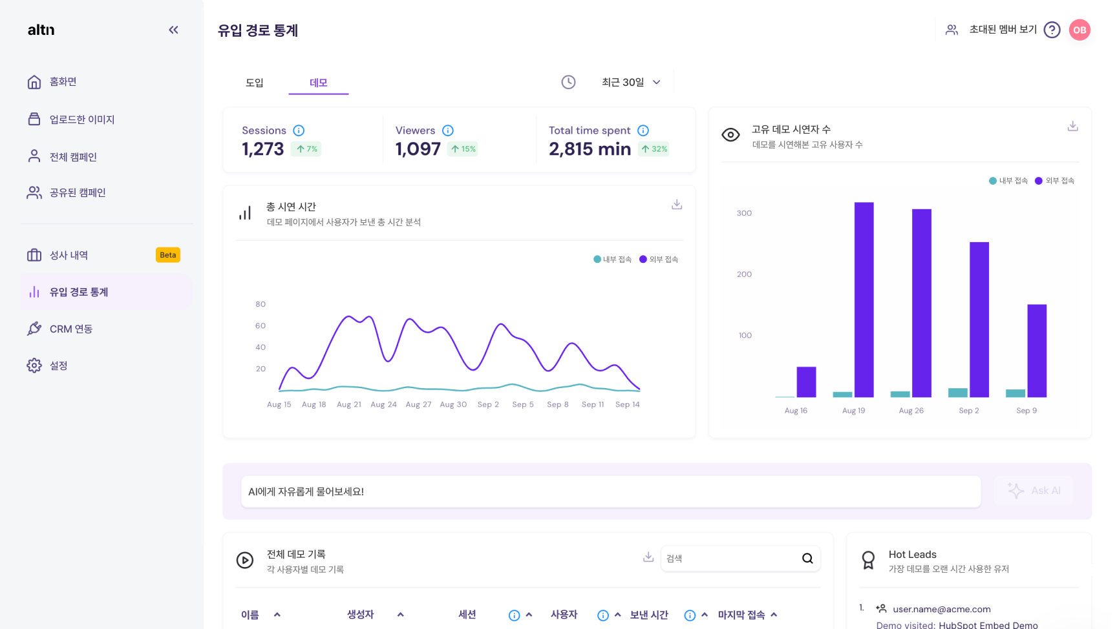Sort table by 생성자 column arrow
Image resolution: width=1117 pixels, height=629 pixels.
tap(401, 615)
